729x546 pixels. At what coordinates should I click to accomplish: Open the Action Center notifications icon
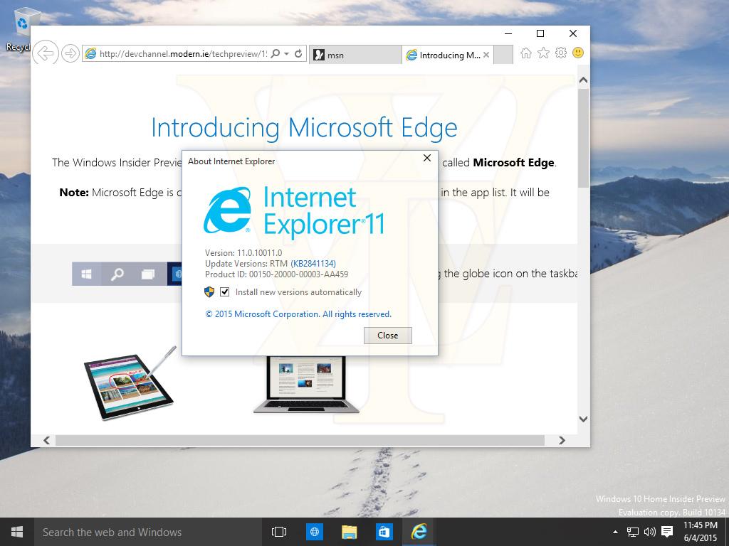(x=667, y=532)
